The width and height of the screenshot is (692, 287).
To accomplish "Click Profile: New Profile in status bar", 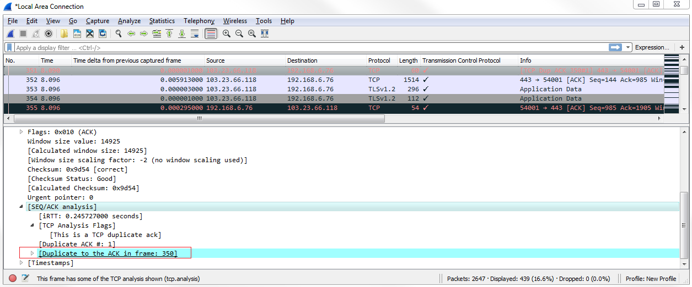I will tap(651, 279).
